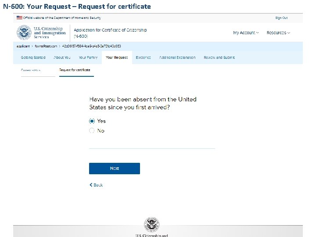The width and height of the screenshot is (316, 237).
Task: Click the Application for Certificate of Citizenship heading
Action: click(110, 33)
